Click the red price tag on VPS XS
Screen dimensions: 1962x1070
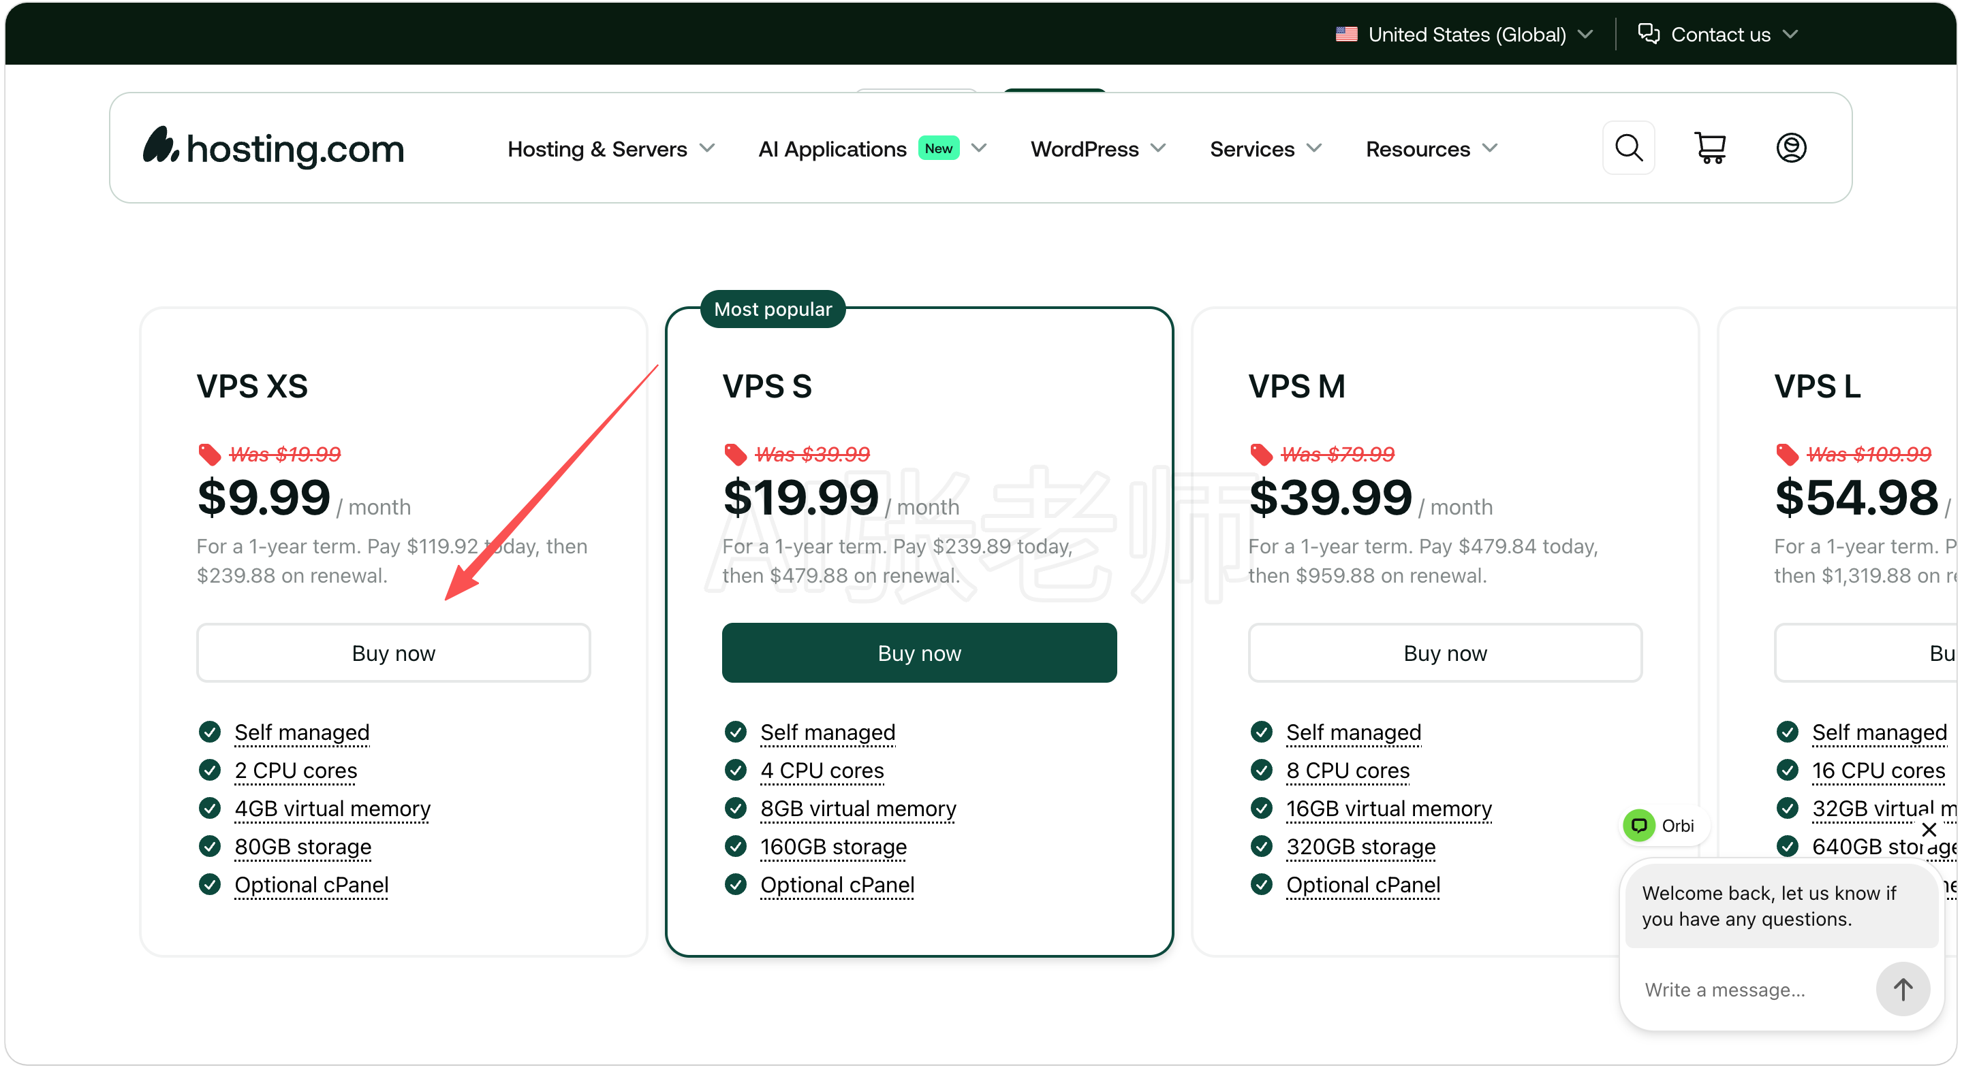pyautogui.click(x=209, y=454)
